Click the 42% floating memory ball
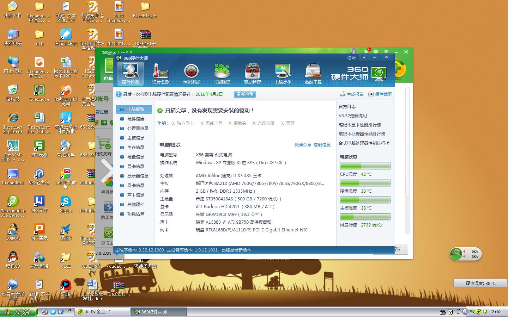508x317 pixels. (456, 254)
